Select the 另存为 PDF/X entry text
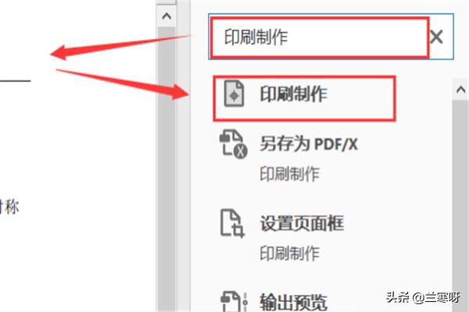The height and width of the screenshot is (312, 469). click(x=309, y=144)
